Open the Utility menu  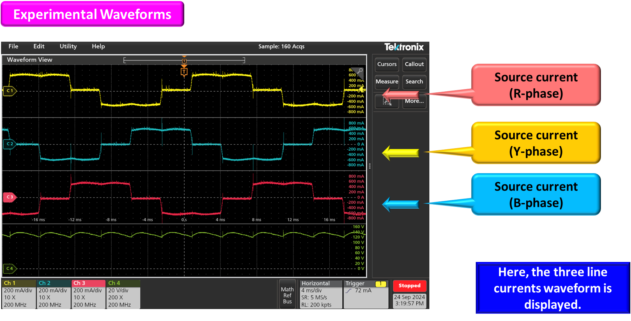(68, 46)
